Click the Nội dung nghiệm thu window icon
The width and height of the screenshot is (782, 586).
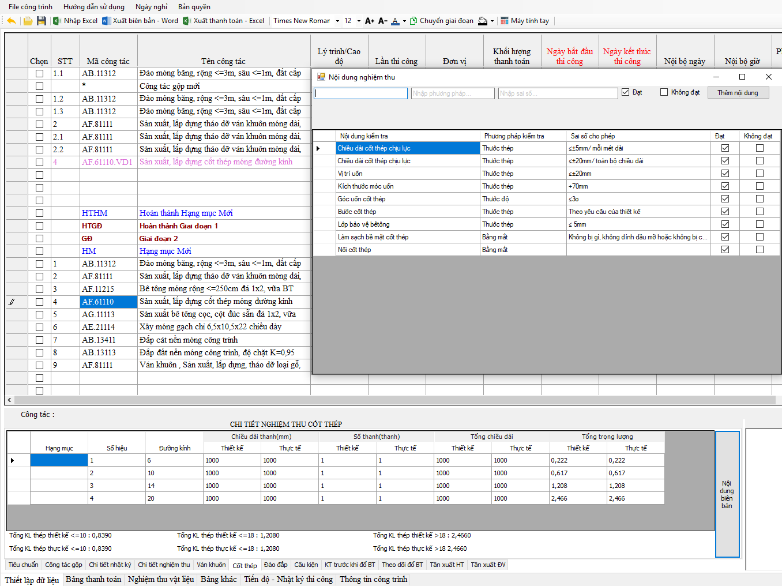tap(321, 77)
